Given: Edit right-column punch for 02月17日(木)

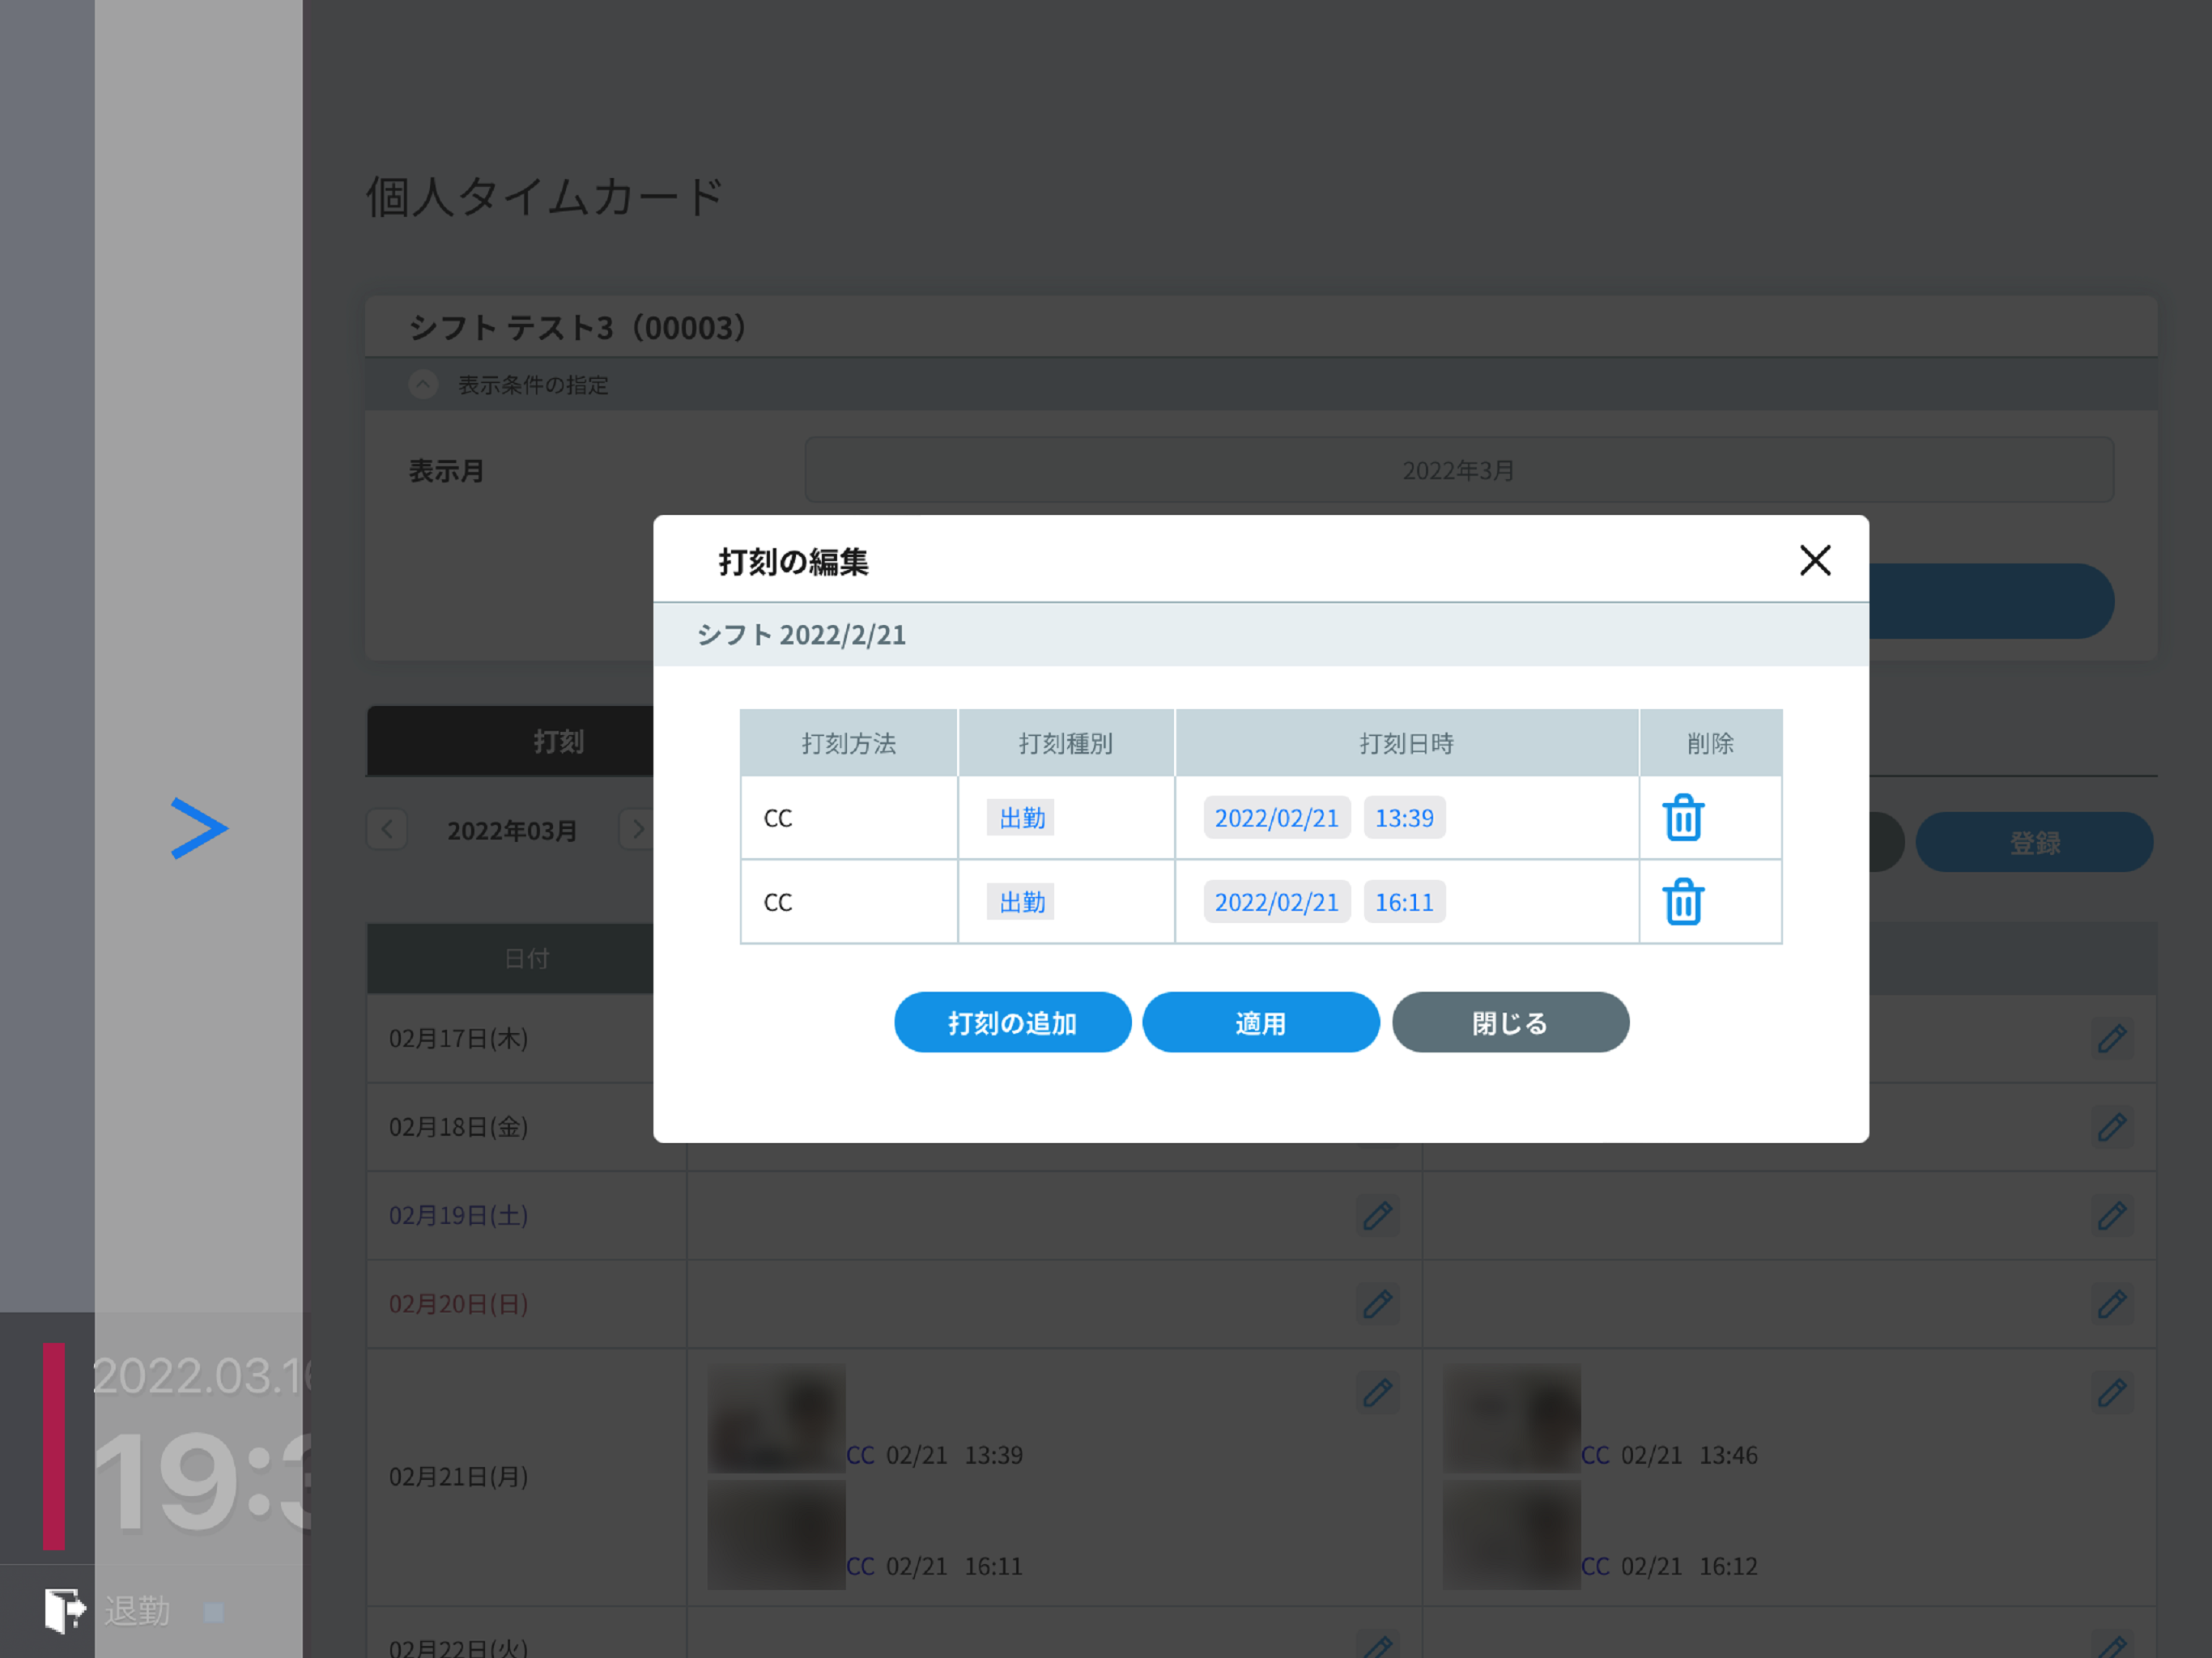Looking at the screenshot, I should (2112, 1038).
